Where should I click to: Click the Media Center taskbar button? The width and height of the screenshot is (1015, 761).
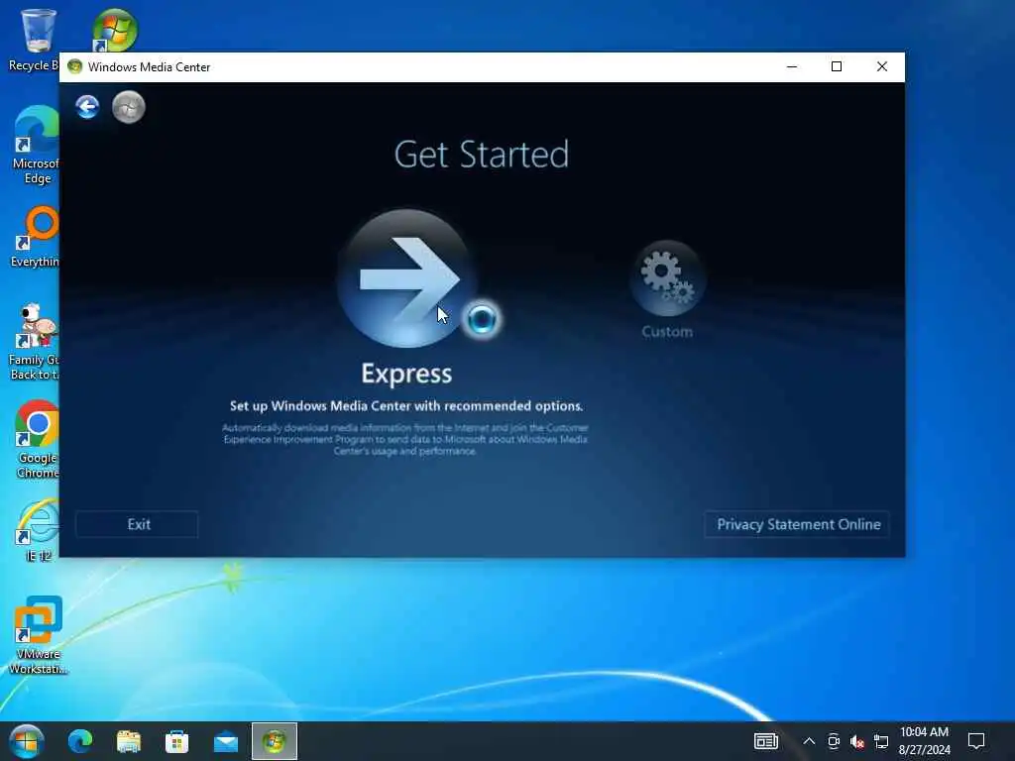275,741
